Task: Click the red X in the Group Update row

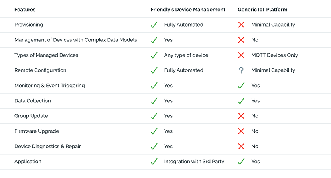Action: (x=241, y=116)
